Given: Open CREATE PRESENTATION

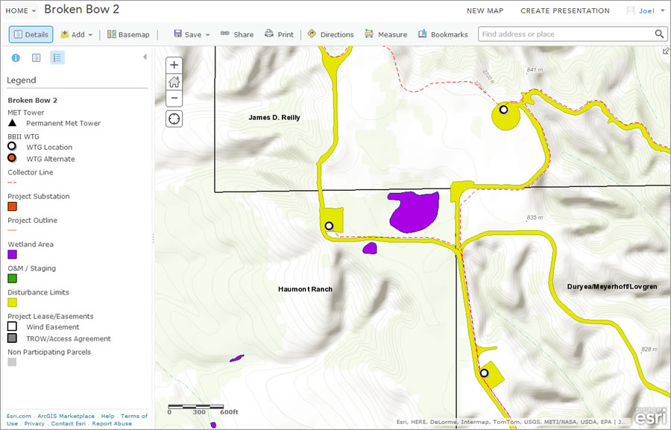Looking at the screenshot, I should (x=565, y=10).
